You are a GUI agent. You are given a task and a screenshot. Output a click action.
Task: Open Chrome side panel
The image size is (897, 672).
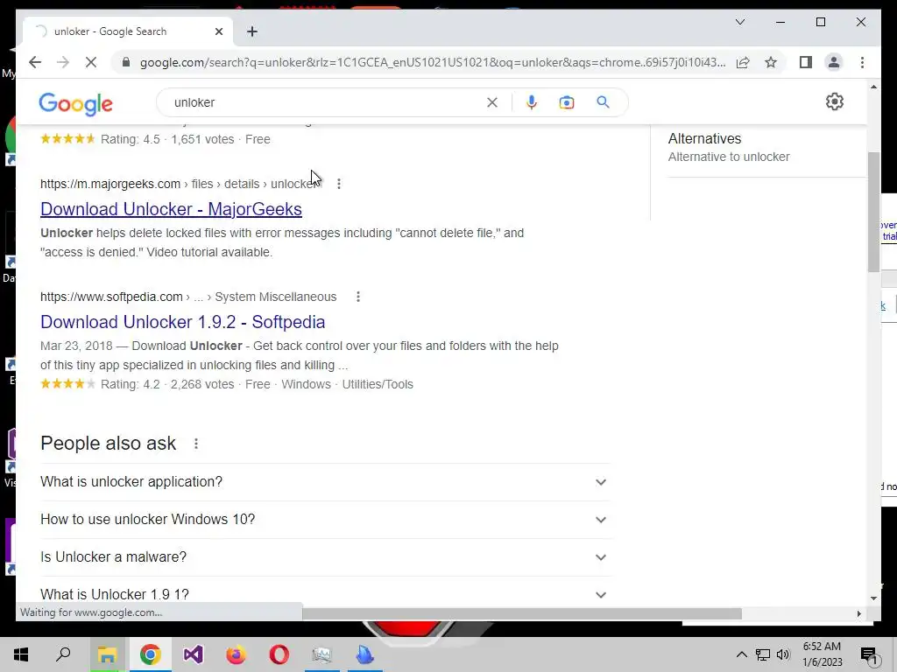[806, 62]
